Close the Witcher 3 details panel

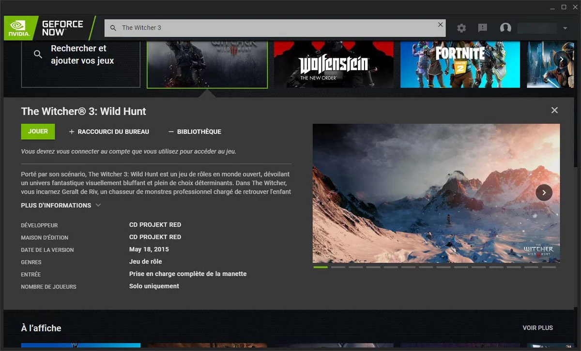(x=554, y=110)
